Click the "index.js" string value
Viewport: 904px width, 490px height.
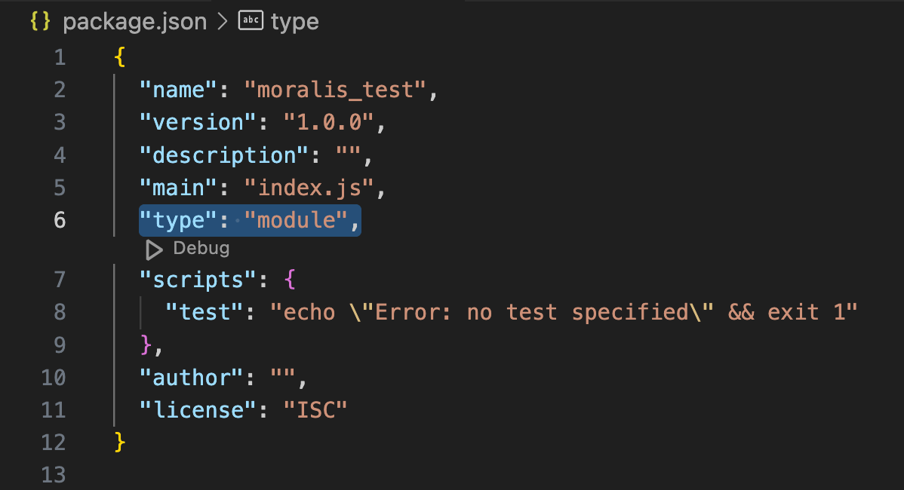tap(308, 188)
